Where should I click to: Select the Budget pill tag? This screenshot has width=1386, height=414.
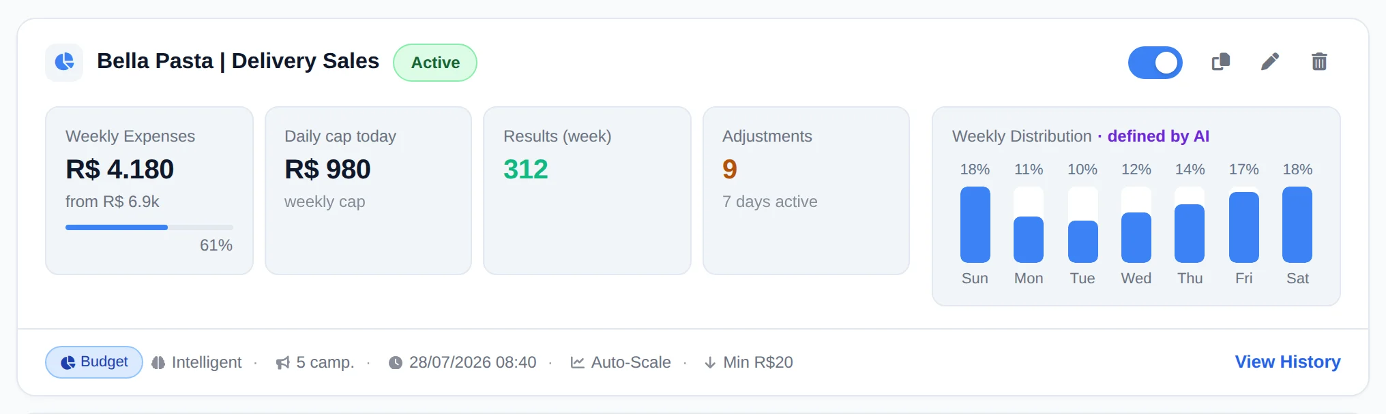94,362
